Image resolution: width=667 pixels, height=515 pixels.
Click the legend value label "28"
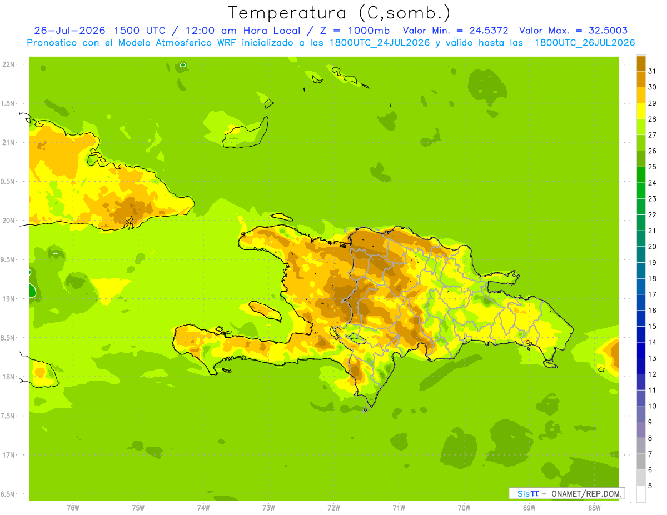tap(653, 119)
